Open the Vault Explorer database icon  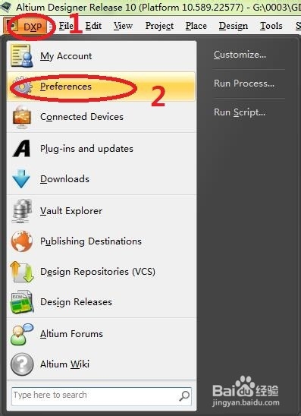tap(22, 210)
